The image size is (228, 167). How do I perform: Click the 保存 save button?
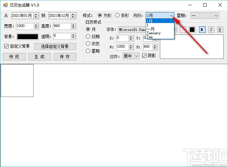tap(65, 57)
